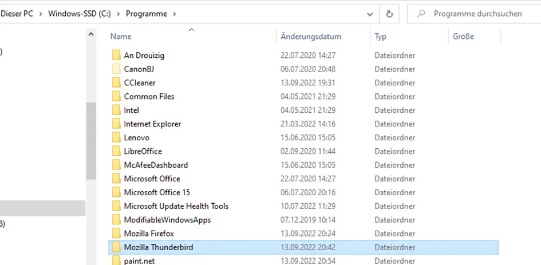Click the refresh icon beside address bar

[x=389, y=14]
